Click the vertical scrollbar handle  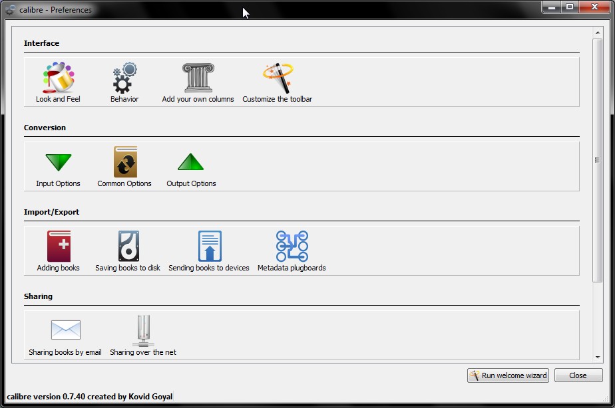pyautogui.click(x=597, y=160)
